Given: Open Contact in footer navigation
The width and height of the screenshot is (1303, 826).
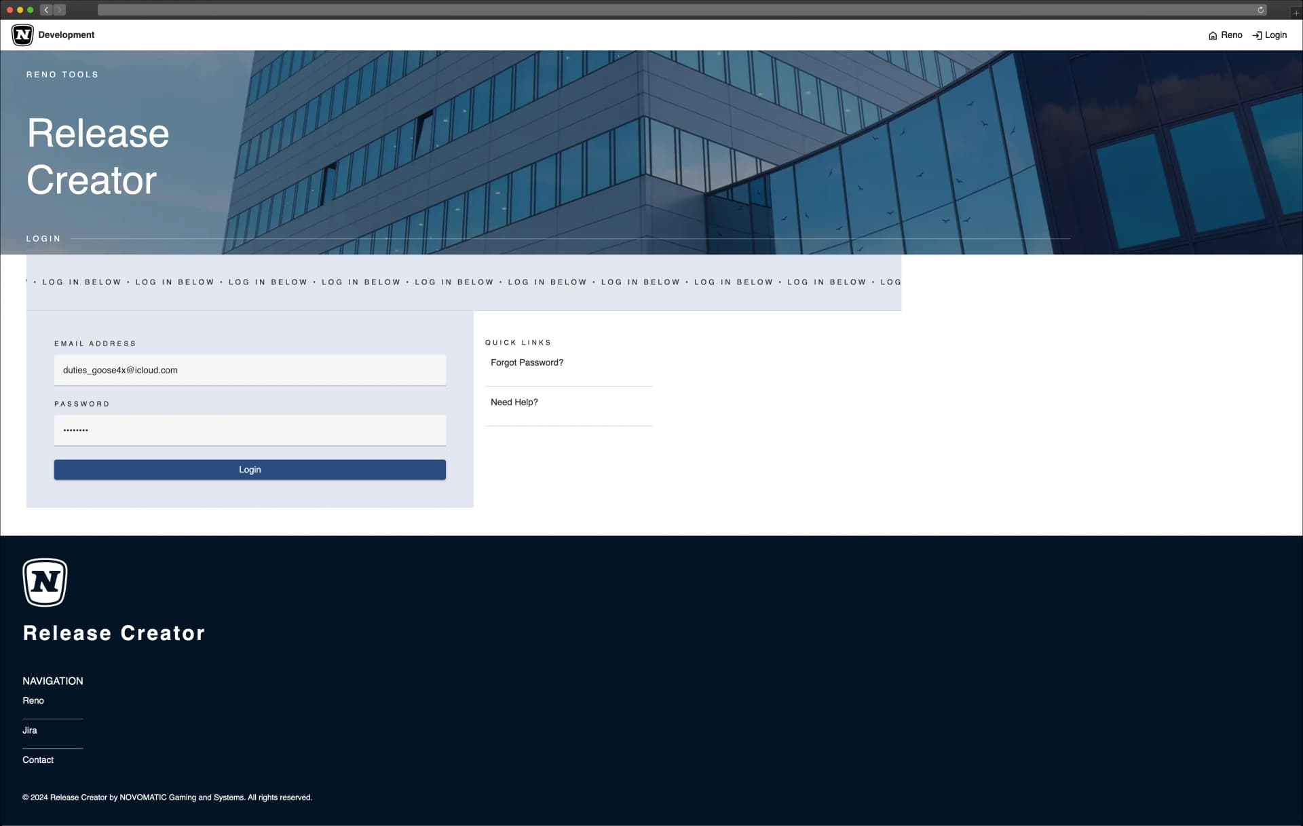Looking at the screenshot, I should coord(38,759).
